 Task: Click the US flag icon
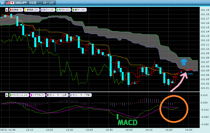coord(8,3)
